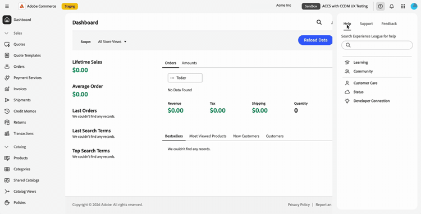Click the Dashboard search magnifier icon
421x214 pixels.
coord(319,22)
